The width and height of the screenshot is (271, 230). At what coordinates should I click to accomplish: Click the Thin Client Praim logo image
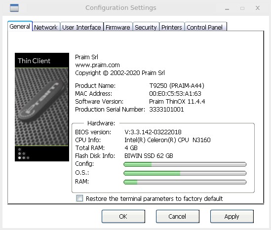(x=42, y=107)
